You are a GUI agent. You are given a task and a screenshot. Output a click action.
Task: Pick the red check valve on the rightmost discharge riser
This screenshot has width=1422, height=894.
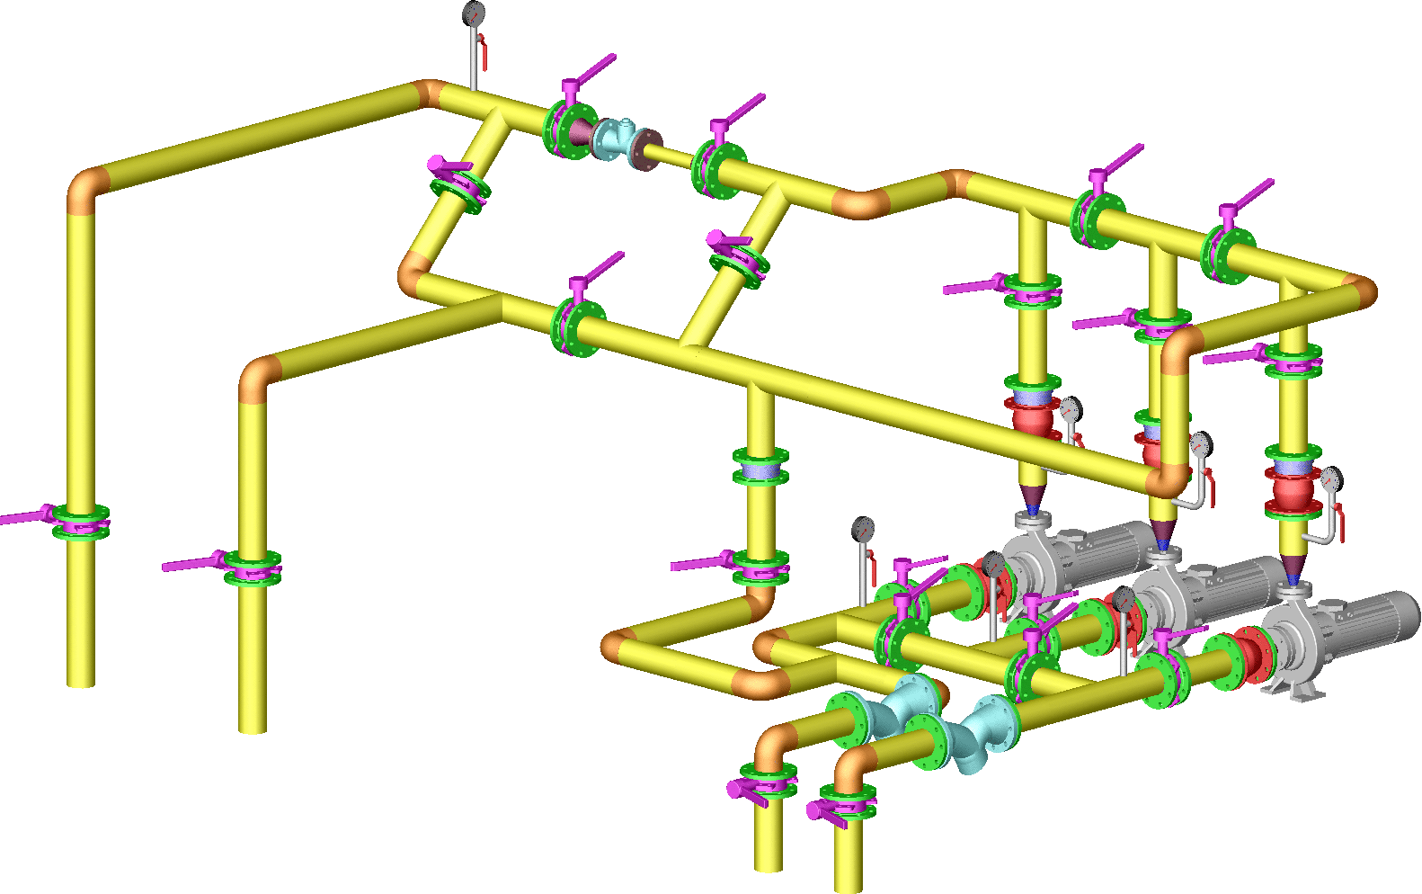click(1293, 493)
